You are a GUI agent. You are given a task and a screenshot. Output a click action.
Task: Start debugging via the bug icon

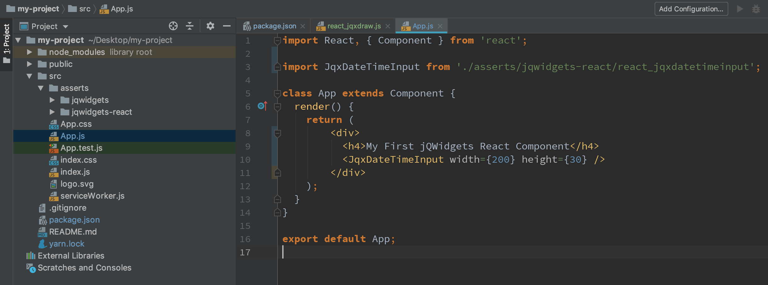[757, 9]
